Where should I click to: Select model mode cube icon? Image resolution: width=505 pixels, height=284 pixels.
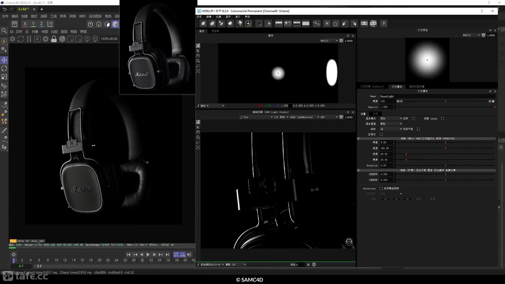115,24
